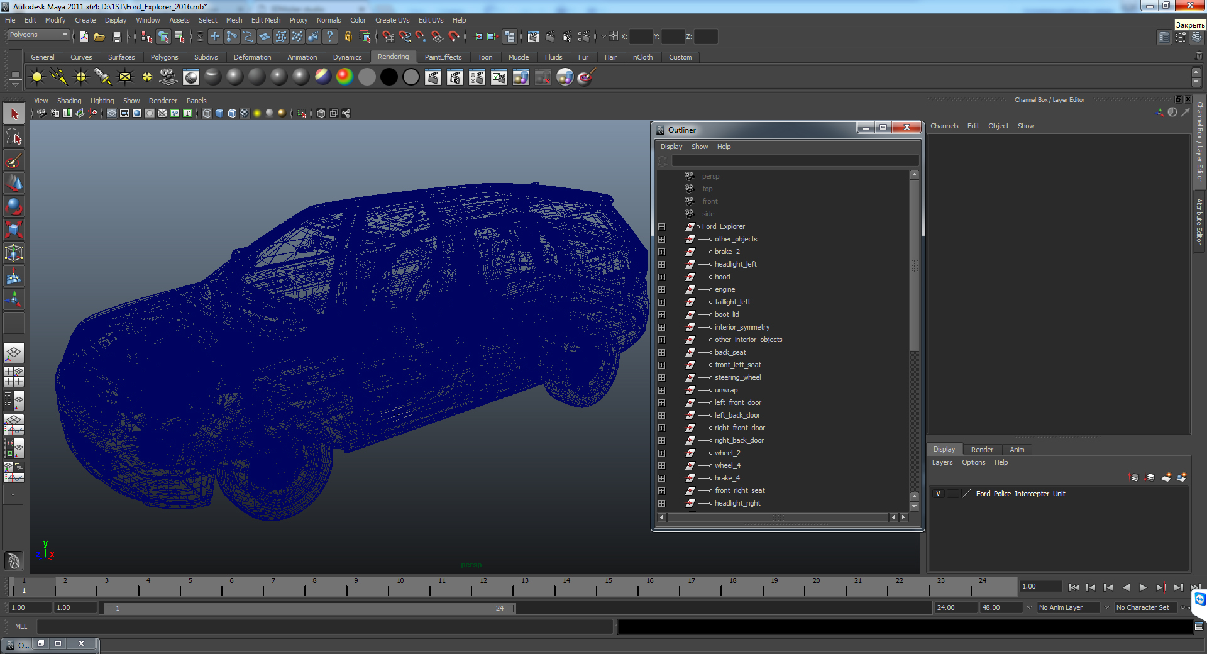The width and height of the screenshot is (1207, 654).
Task: Open Render tab in Layer Editor
Action: pos(982,450)
